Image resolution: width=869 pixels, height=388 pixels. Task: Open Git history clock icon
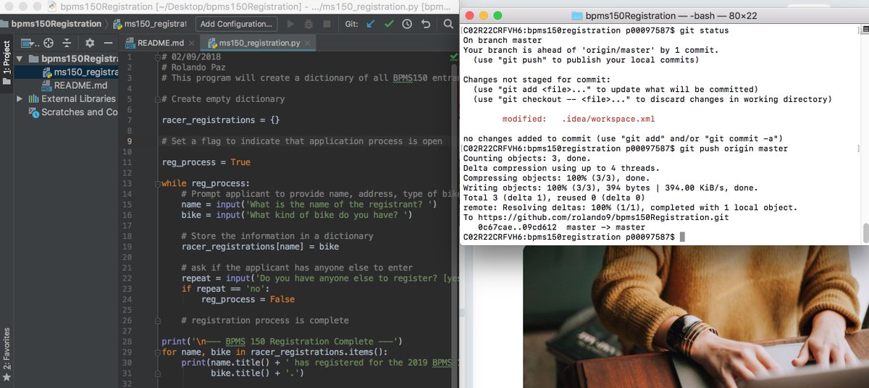(407, 24)
